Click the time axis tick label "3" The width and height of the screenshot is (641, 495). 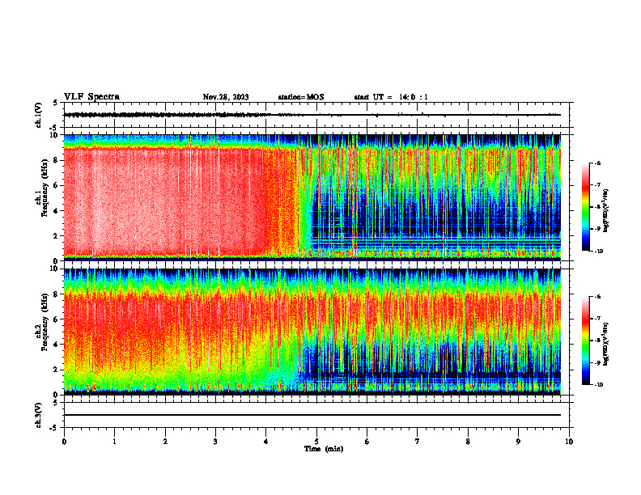pyautogui.click(x=215, y=442)
